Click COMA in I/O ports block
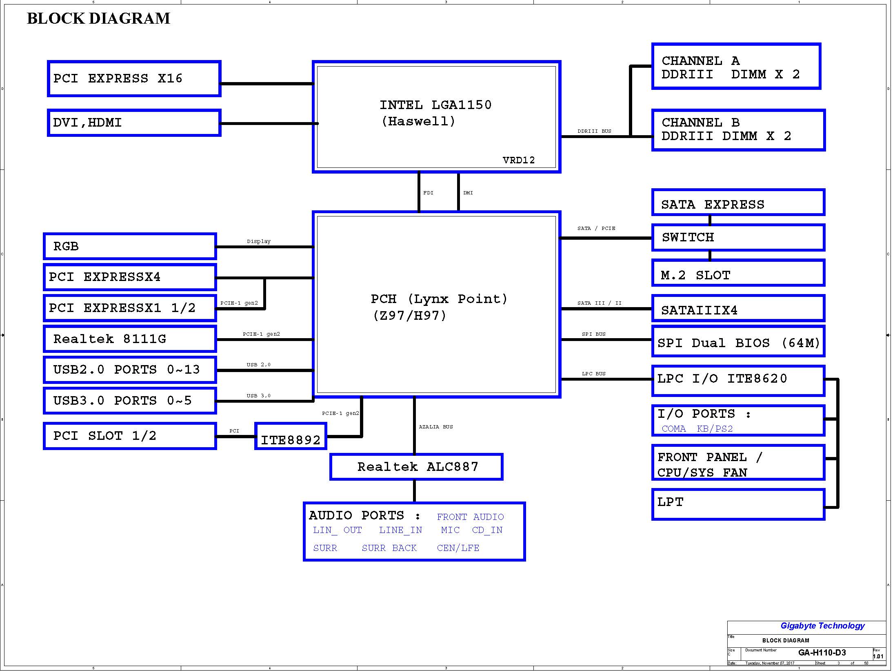This screenshot has height=671, width=895. coord(673,429)
